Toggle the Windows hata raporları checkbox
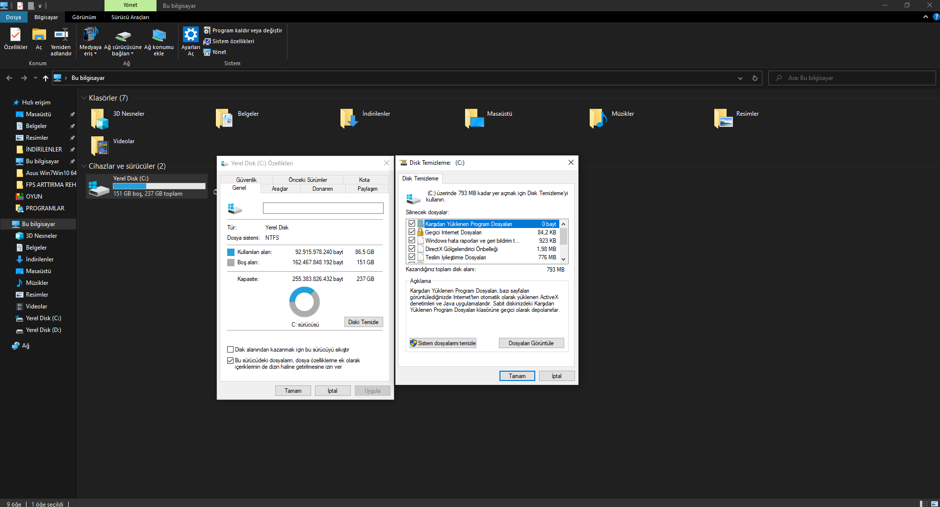This screenshot has height=507, width=940. (x=412, y=240)
